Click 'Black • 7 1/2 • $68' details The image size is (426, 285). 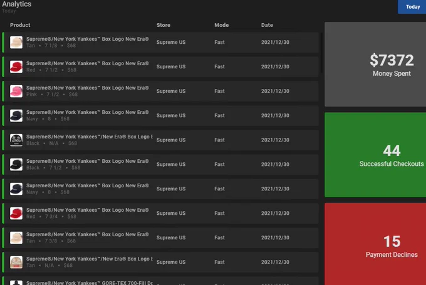pos(53,168)
